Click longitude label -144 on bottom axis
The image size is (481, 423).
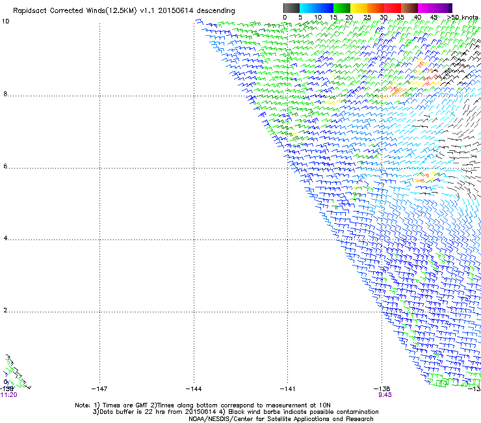coord(194,389)
